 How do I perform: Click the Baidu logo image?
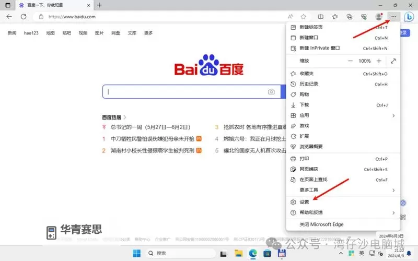click(x=208, y=66)
